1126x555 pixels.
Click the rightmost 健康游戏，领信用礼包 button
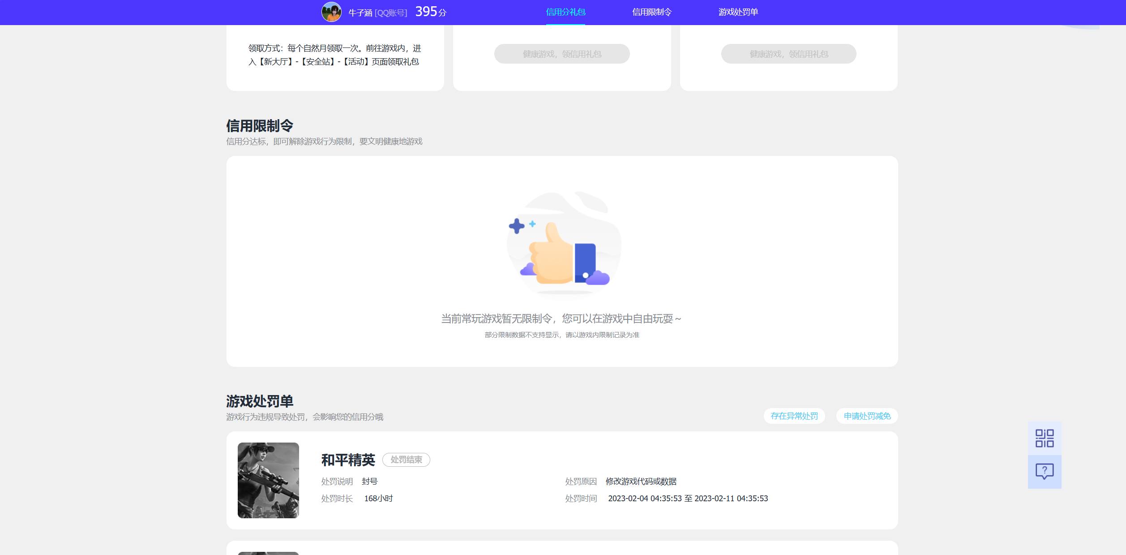789,54
